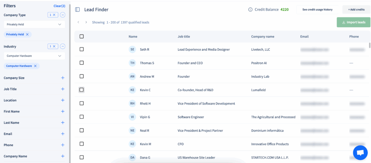Collapse the Company Type filter with minus icon
The height and width of the screenshot is (163, 371).
63,15
